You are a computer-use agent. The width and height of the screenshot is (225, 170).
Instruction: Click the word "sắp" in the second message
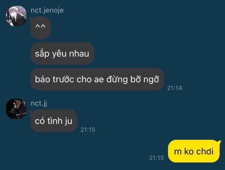coord(42,54)
